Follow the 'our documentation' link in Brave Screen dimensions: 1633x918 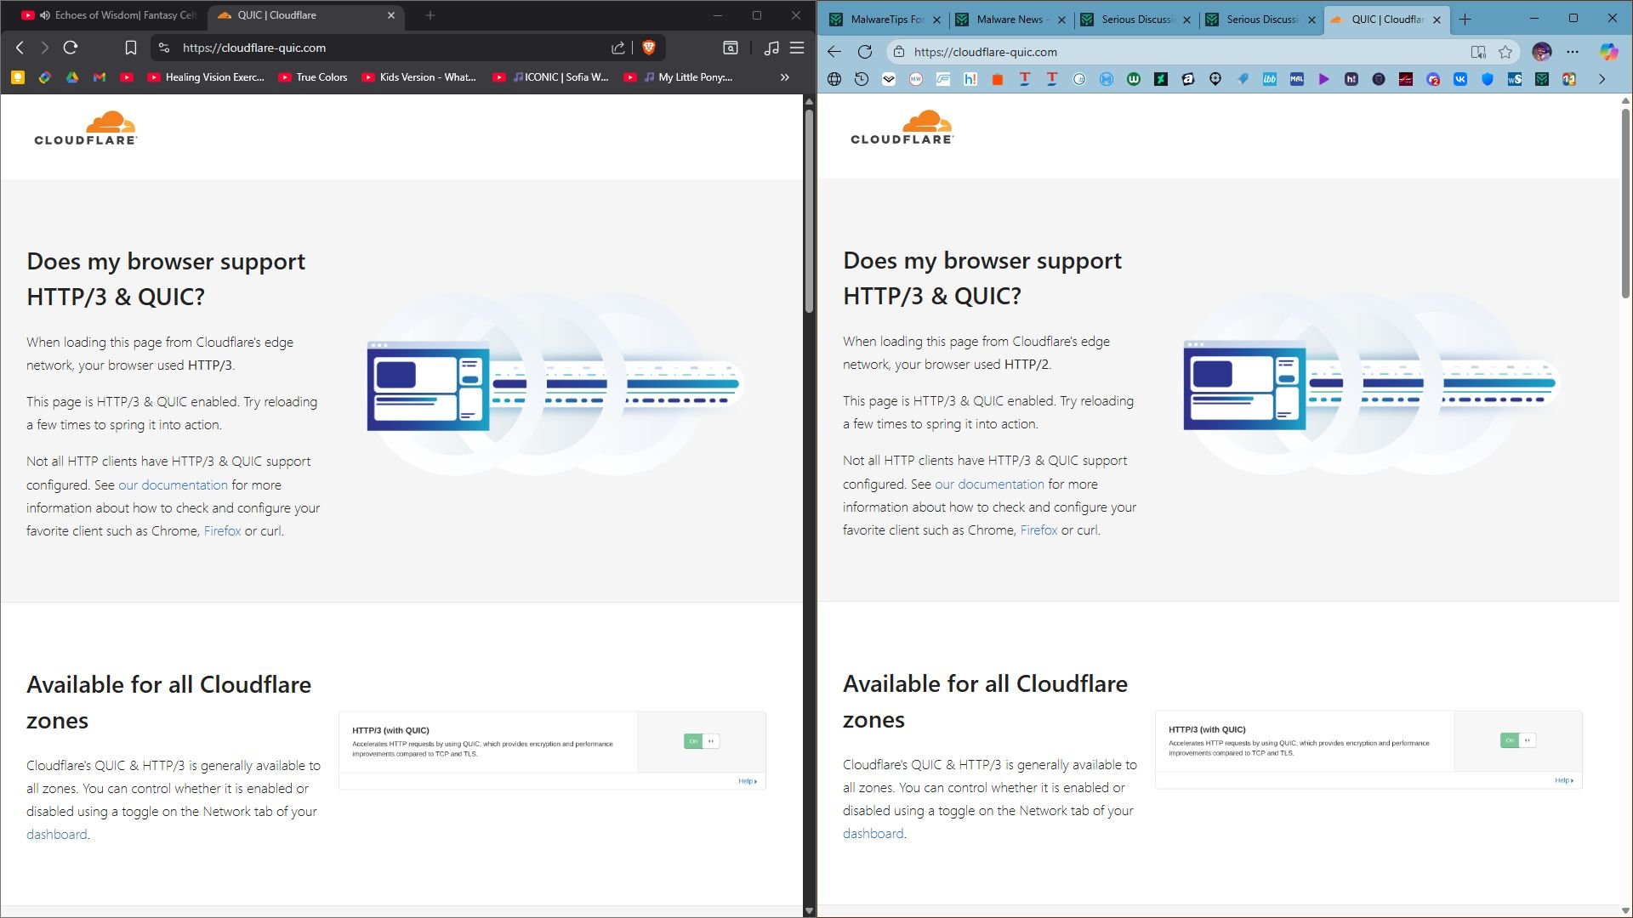click(x=173, y=484)
